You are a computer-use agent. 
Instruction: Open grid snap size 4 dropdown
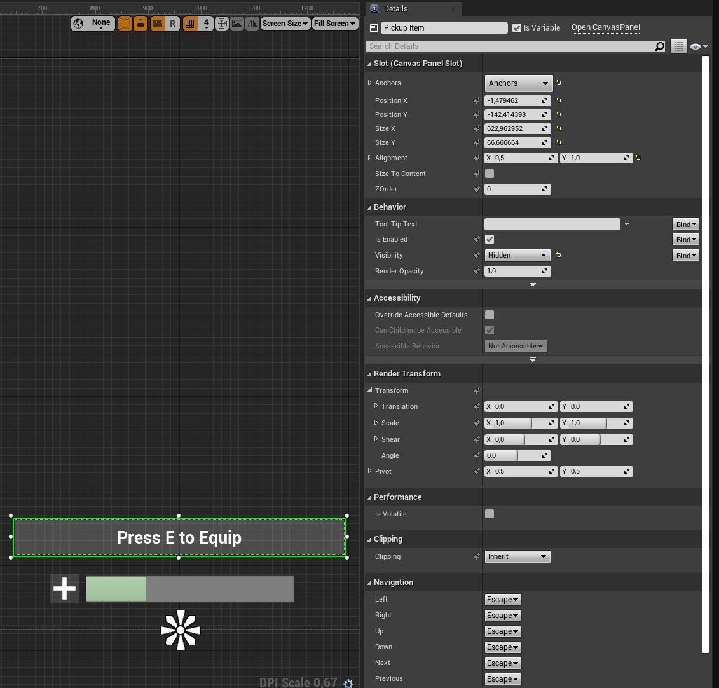tap(207, 24)
